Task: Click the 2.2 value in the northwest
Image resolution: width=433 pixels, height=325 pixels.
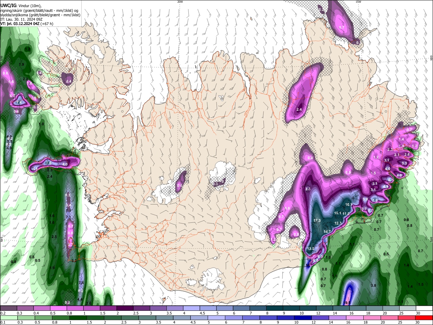Action: click(x=25, y=79)
